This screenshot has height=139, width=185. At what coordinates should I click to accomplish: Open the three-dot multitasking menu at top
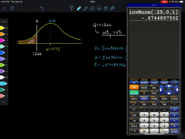click(92, 2)
